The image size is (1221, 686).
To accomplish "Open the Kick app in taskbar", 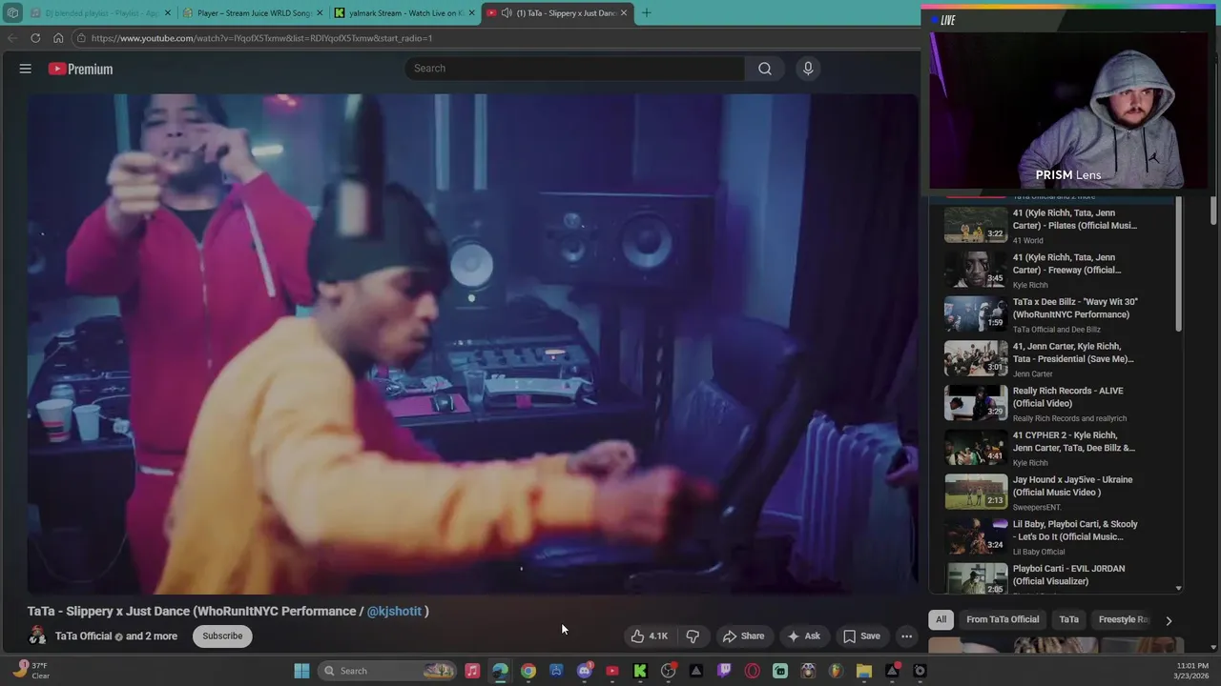I will click(640, 671).
